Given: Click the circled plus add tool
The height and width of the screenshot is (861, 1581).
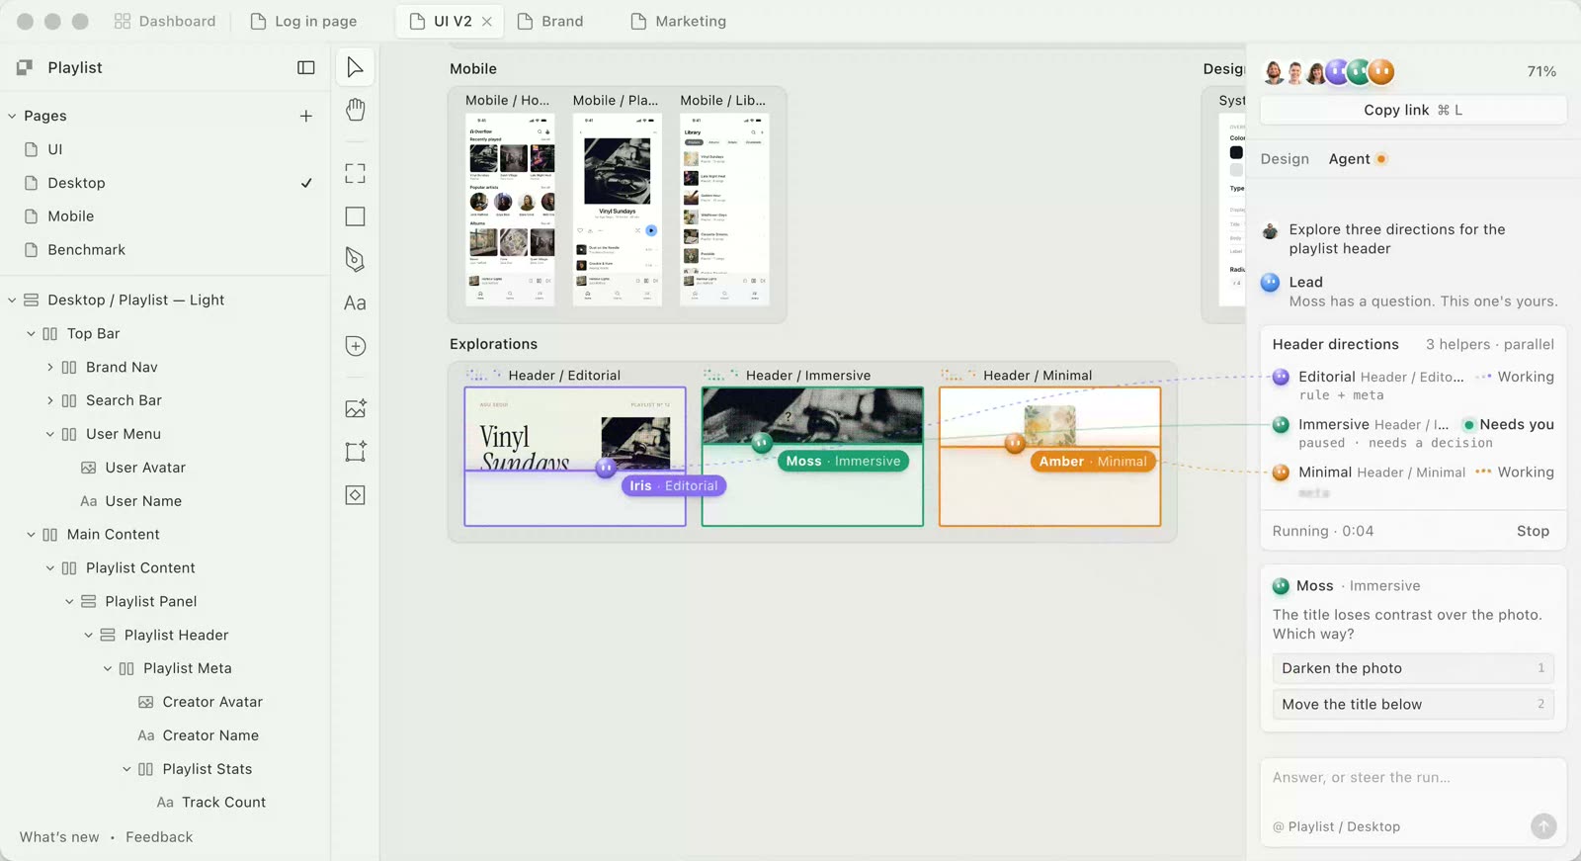Looking at the screenshot, I should pyautogui.click(x=355, y=346).
